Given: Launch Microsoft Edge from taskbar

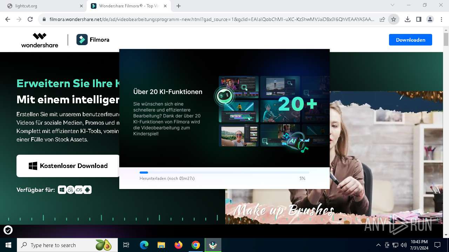Looking at the screenshot, I should (144, 245).
